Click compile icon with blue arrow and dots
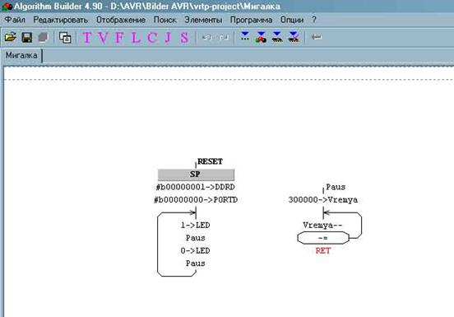Screen dimensions: 454x317 tap(245, 37)
